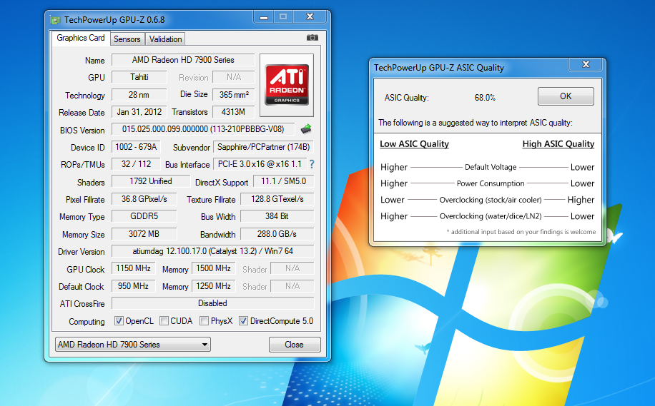Click the Pixel Fillrate value 36.8 GPixel/s
Viewport: 655px width, 406px height.
144,199
